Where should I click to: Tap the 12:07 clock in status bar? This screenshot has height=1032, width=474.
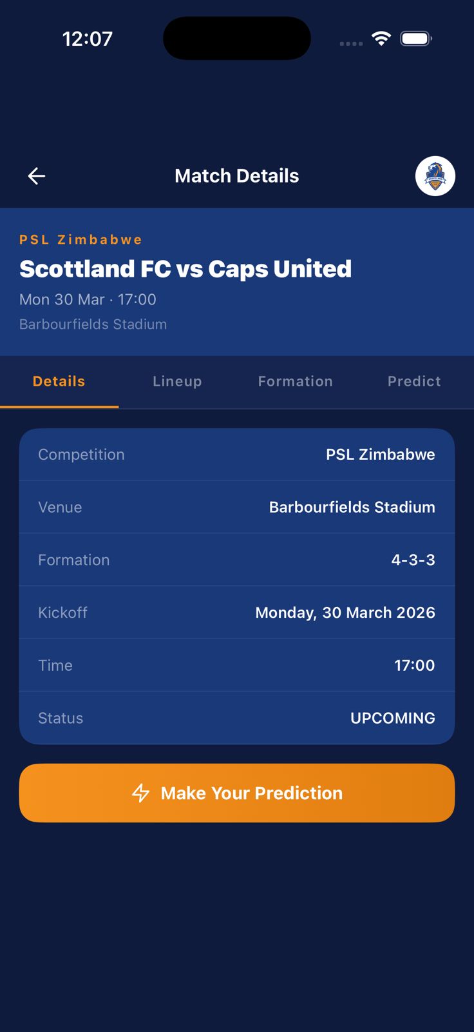[x=88, y=39]
